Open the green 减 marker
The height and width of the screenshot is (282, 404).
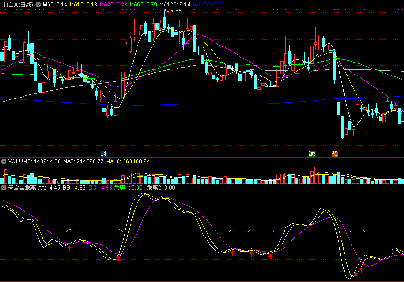pyautogui.click(x=312, y=154)
